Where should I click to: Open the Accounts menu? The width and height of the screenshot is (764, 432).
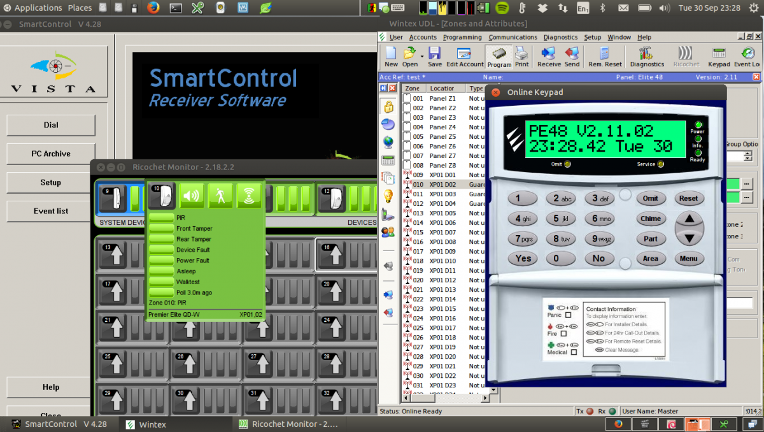coord(423,37)
